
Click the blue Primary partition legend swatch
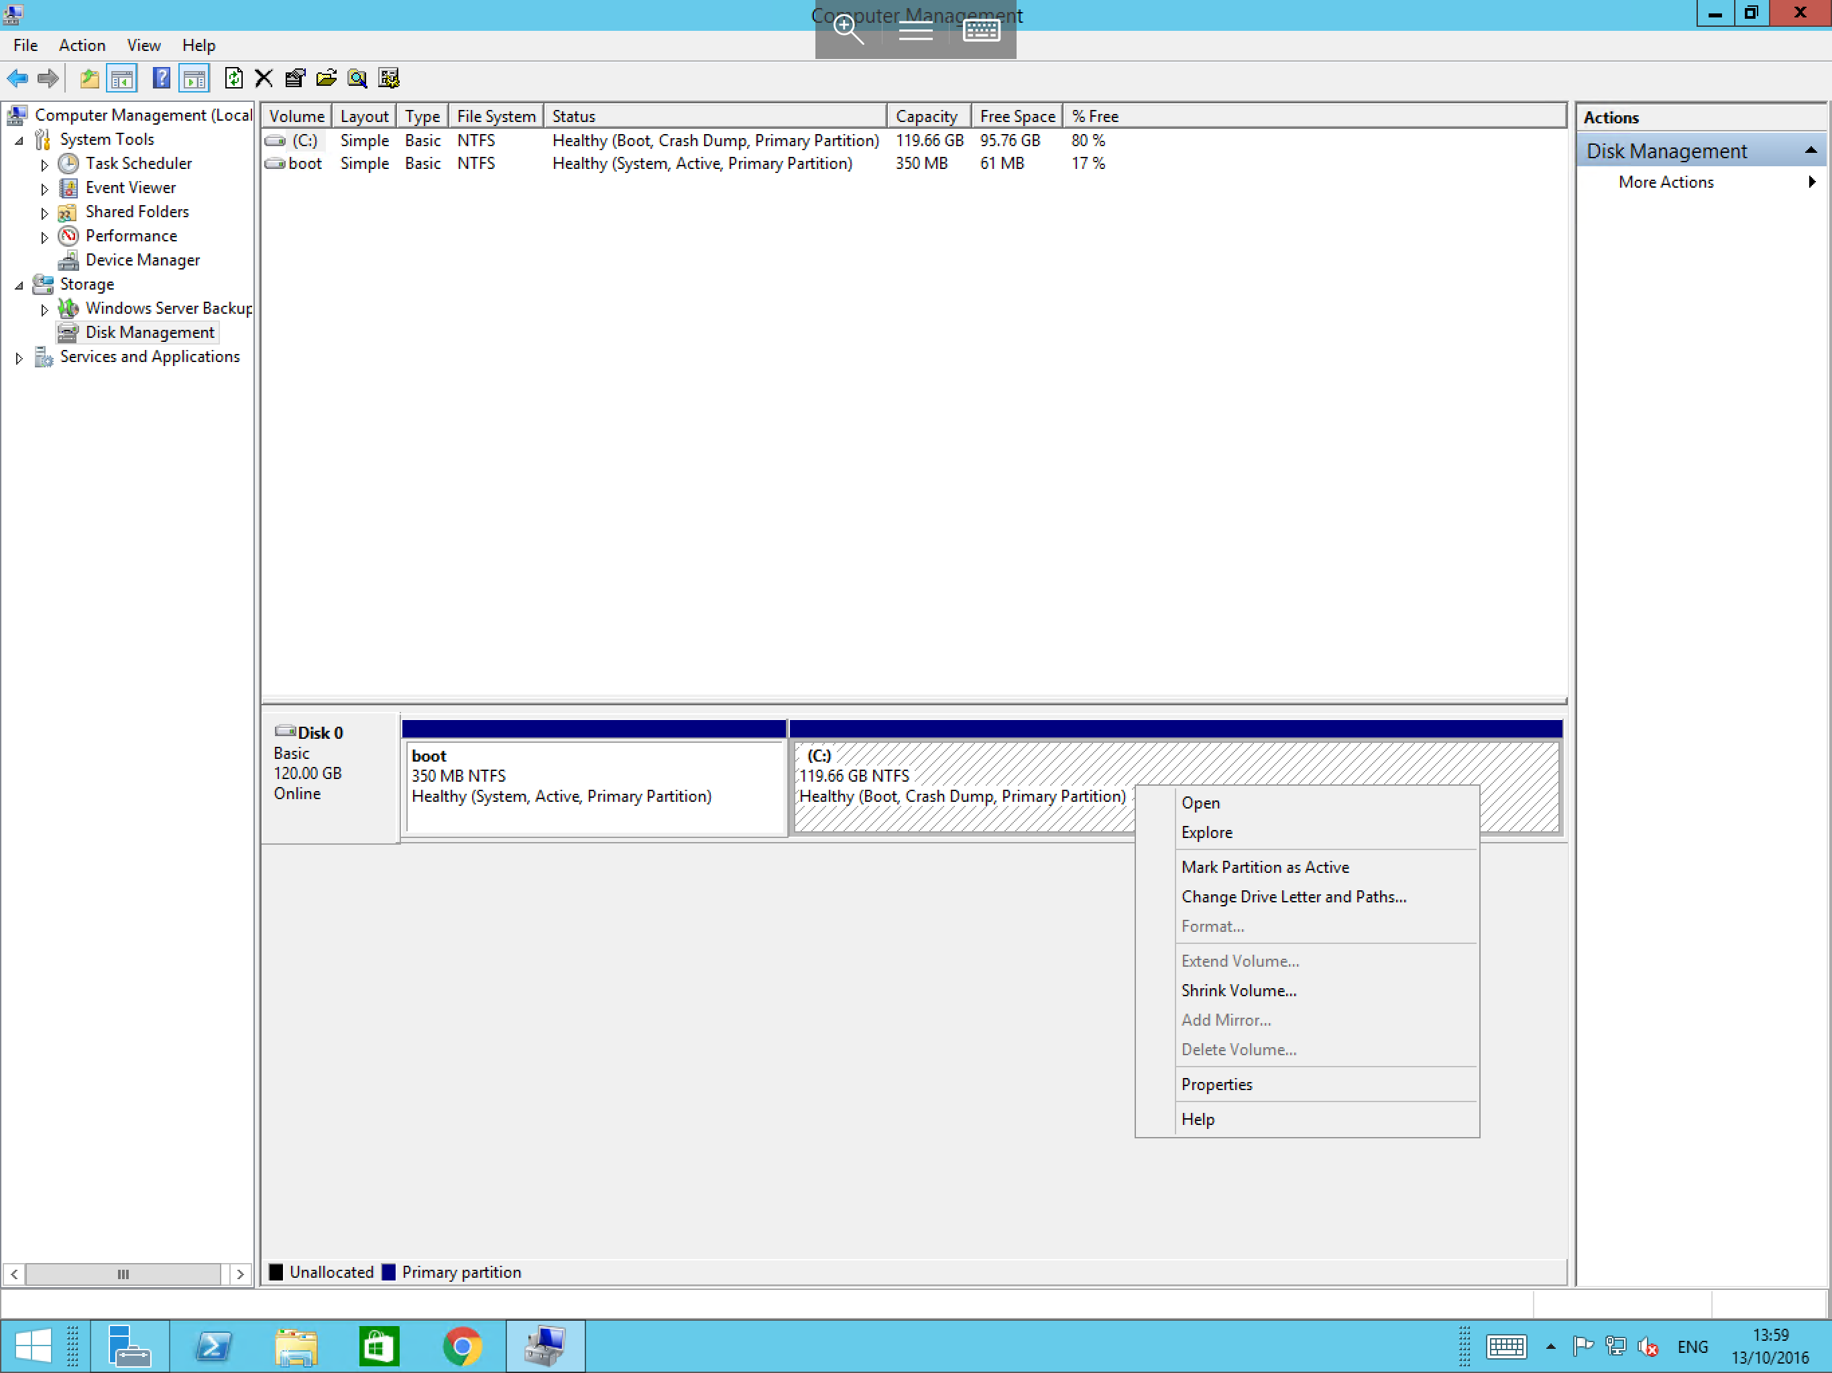point(388,1272)
